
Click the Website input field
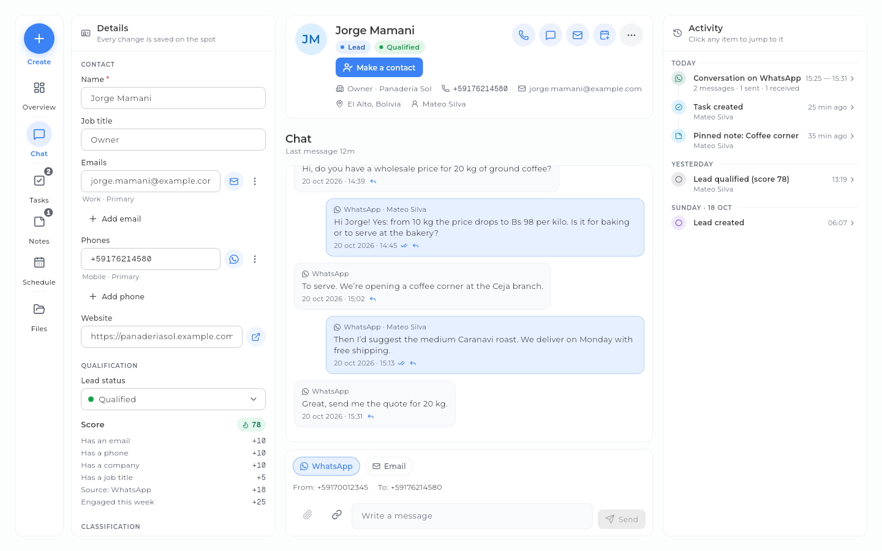[x=162, y=337]
